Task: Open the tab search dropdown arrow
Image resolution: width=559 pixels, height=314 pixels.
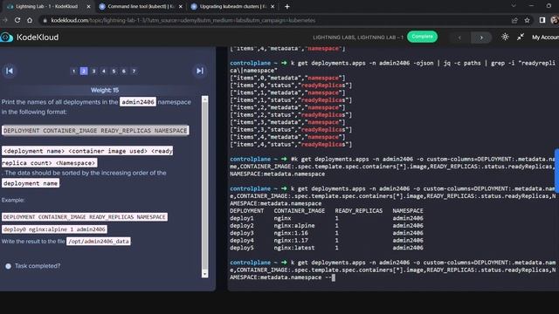Action: click(514, 6)
